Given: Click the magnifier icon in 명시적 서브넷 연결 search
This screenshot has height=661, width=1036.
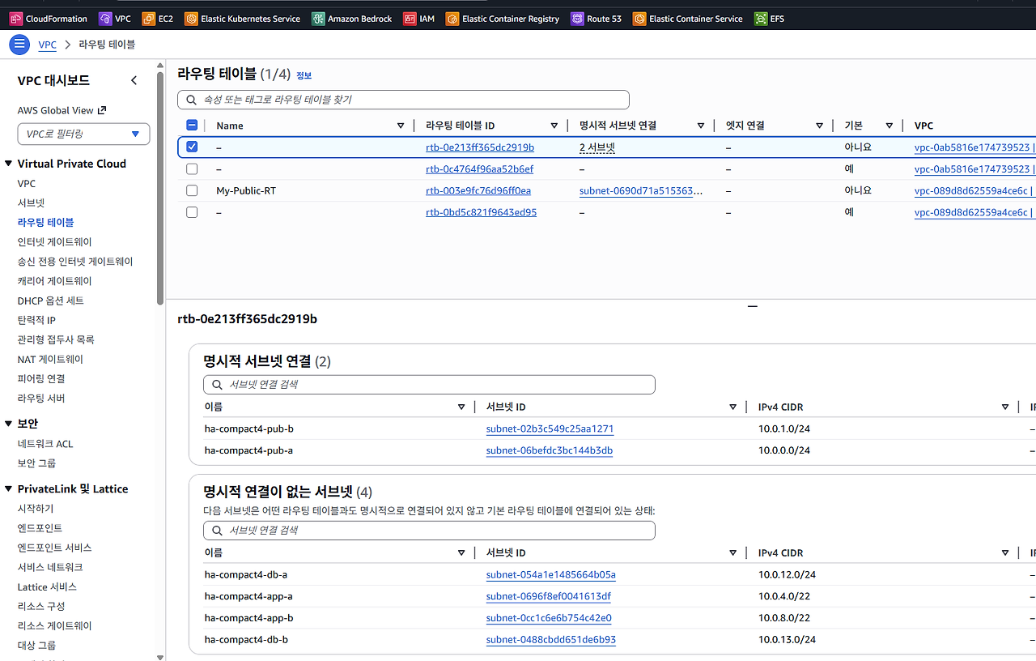Looking at the screenshot, I should click(217, 384).
